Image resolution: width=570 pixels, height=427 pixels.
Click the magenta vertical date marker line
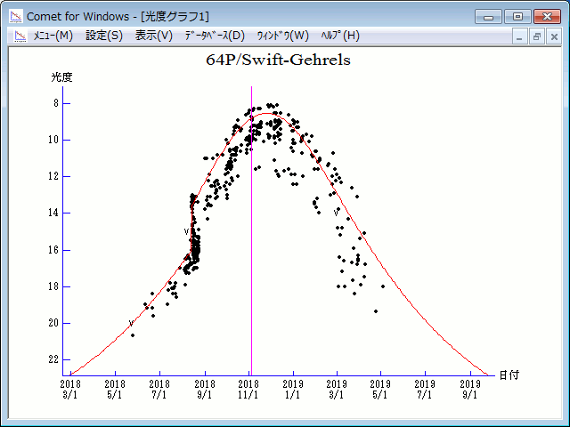click(251, 231)
